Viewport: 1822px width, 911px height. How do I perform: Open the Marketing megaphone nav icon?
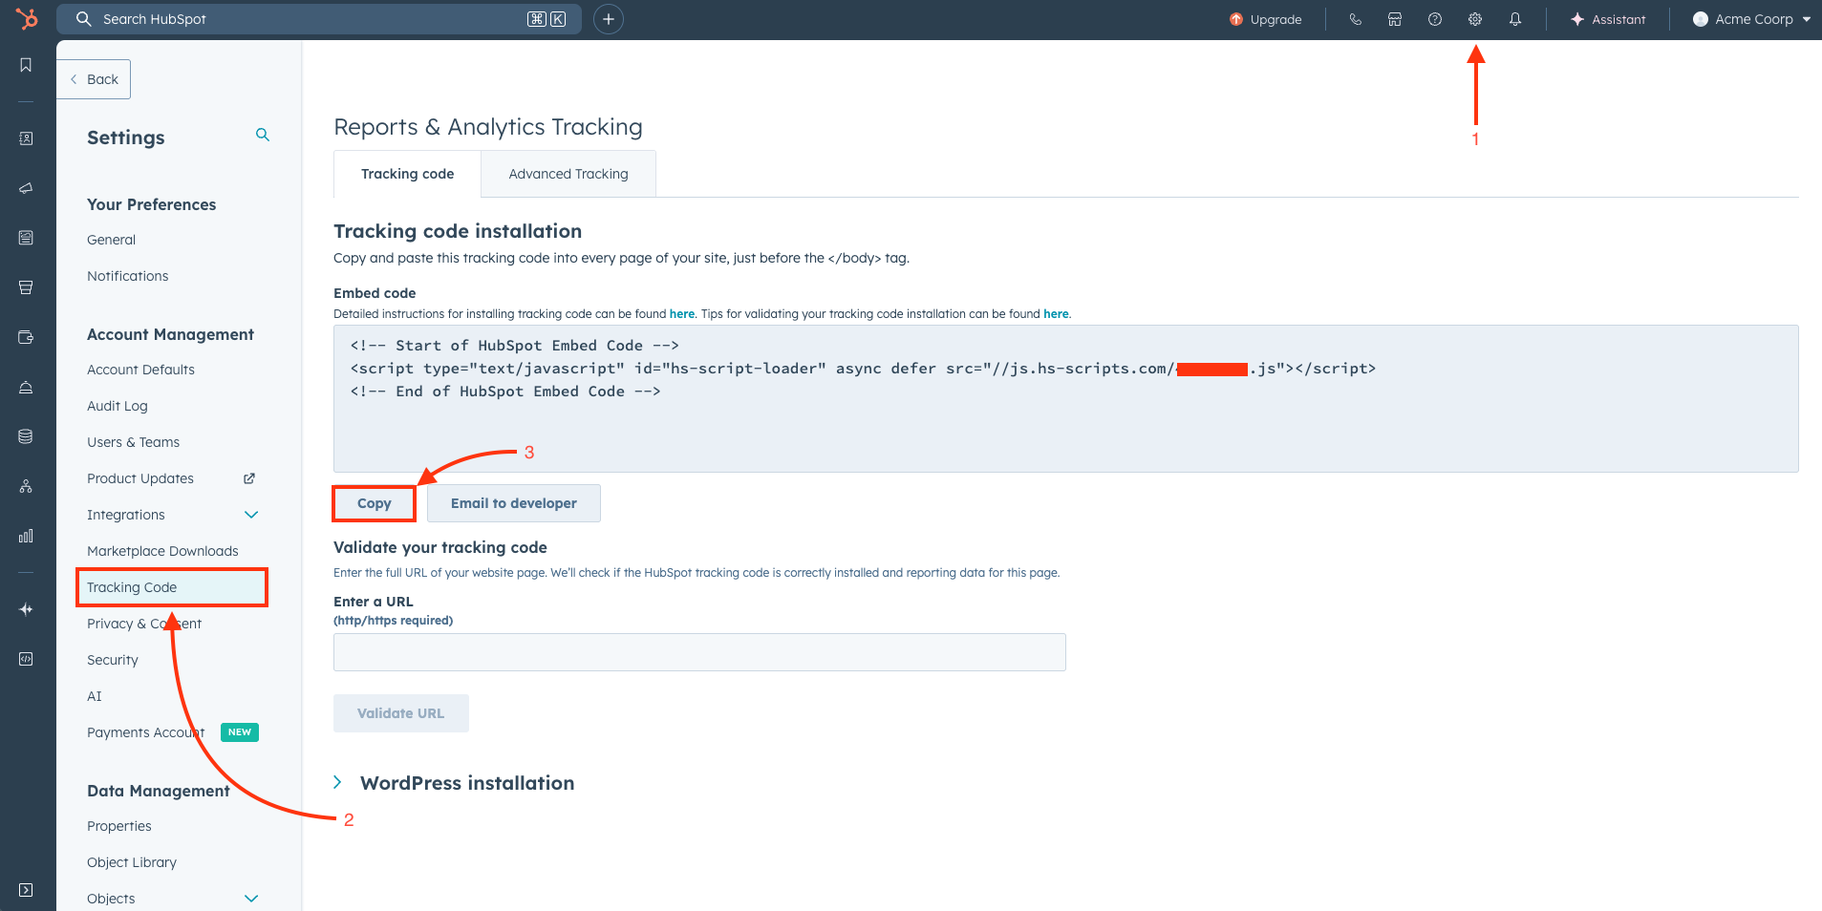[x=26, y=188]
